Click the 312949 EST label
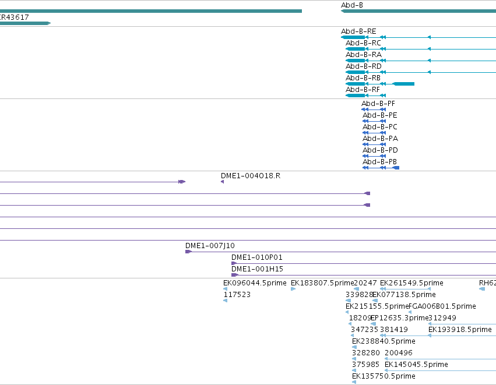The image size is (496, 385). tap(442, 317)
